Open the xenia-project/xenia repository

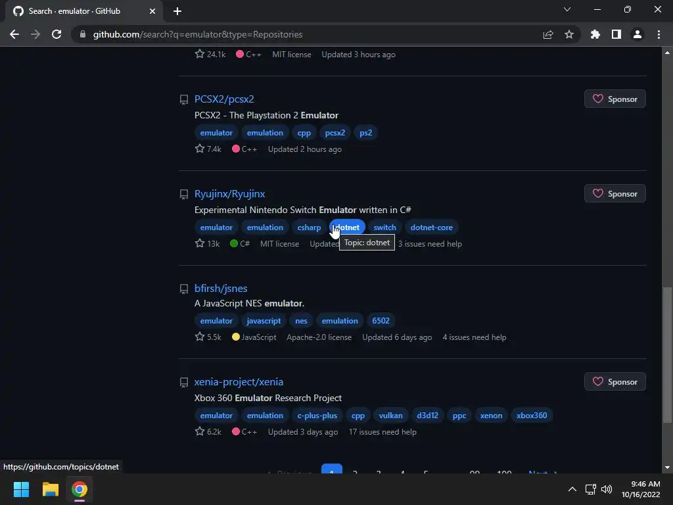[x=239, y=382]
